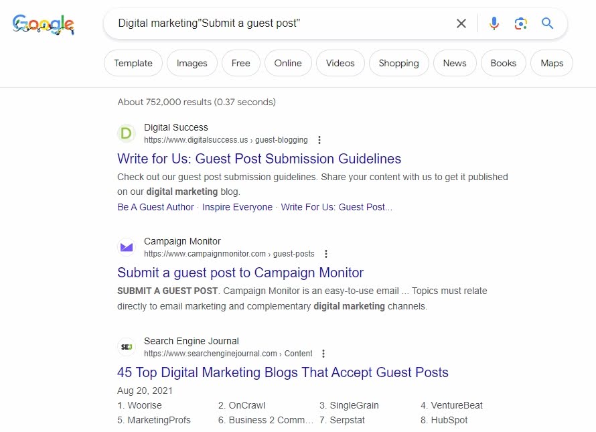Image resolution: width=596 pixels, height=432 pixels.
Task: Click the SEJ favicon
Action: coord(126,347)
